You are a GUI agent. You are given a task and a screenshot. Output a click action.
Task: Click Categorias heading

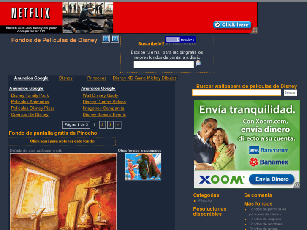click(206, 195)
